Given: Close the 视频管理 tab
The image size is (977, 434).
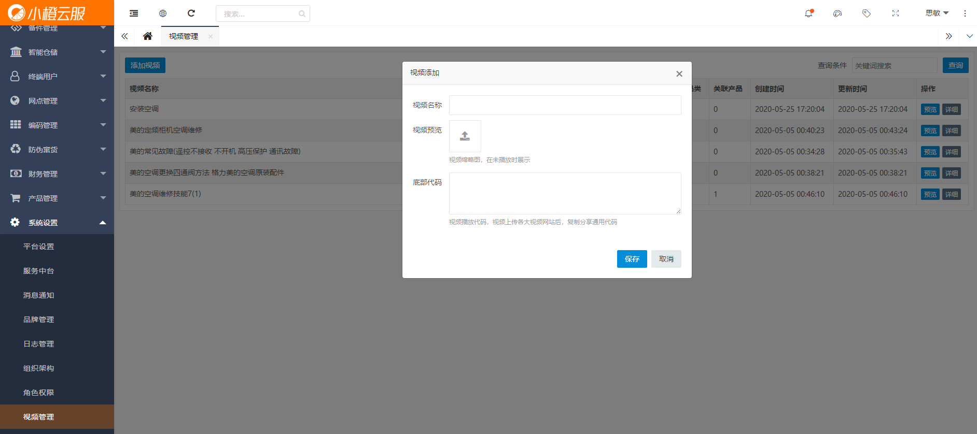Looking at the screenshot, I should pyautogui.click(x=210, y=36).
